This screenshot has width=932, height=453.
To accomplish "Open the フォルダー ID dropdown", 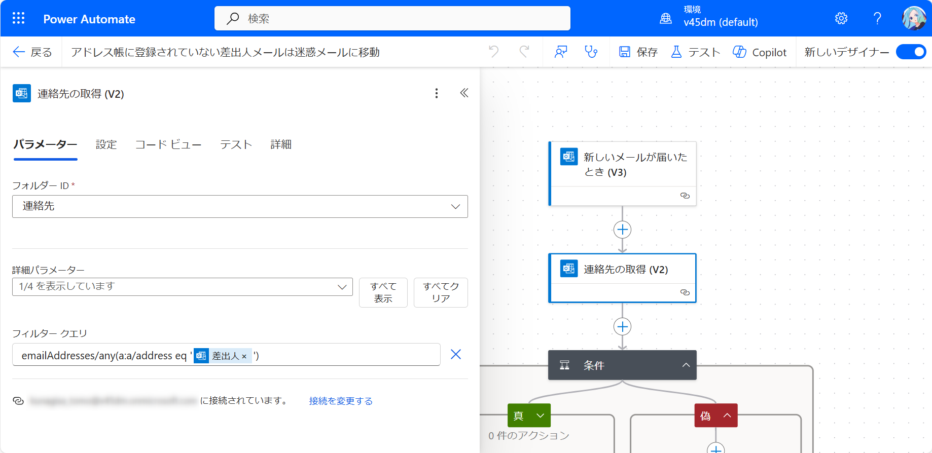I will pos(240,206).
